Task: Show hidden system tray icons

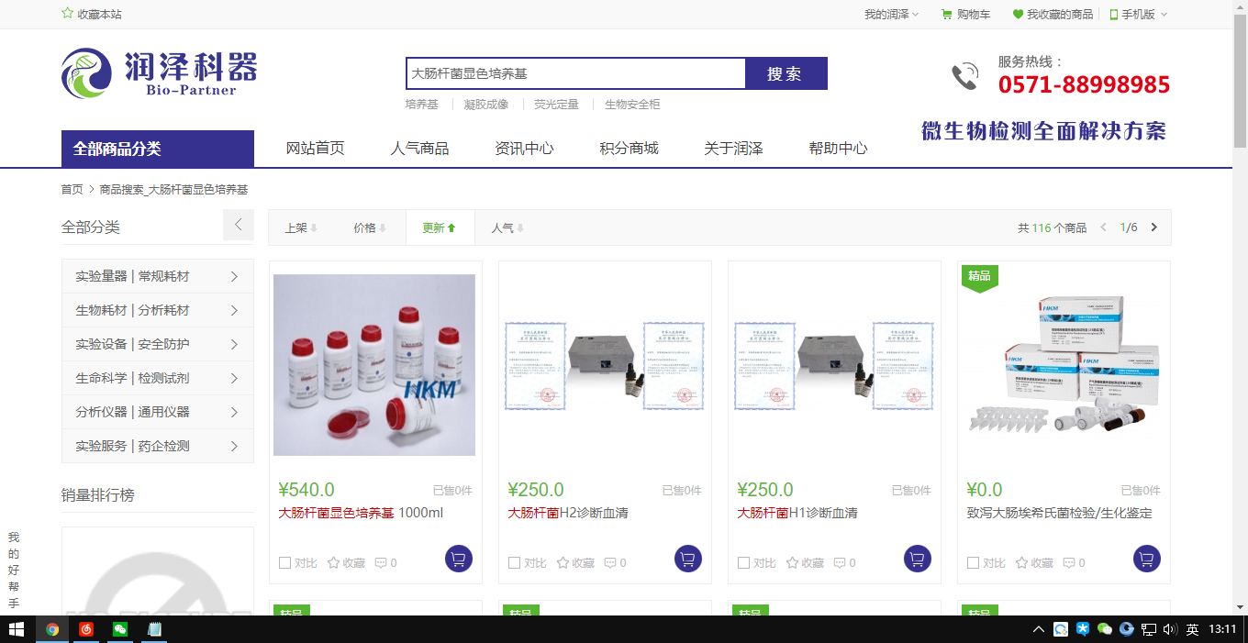Action: (x=1038, y=629)
